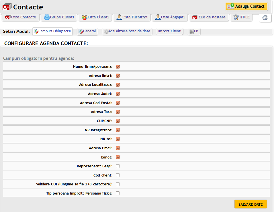274x212 pixels.
Task: Uncheck the Nume firma/persoana checkbox
Action: click(x=118, y=67)
